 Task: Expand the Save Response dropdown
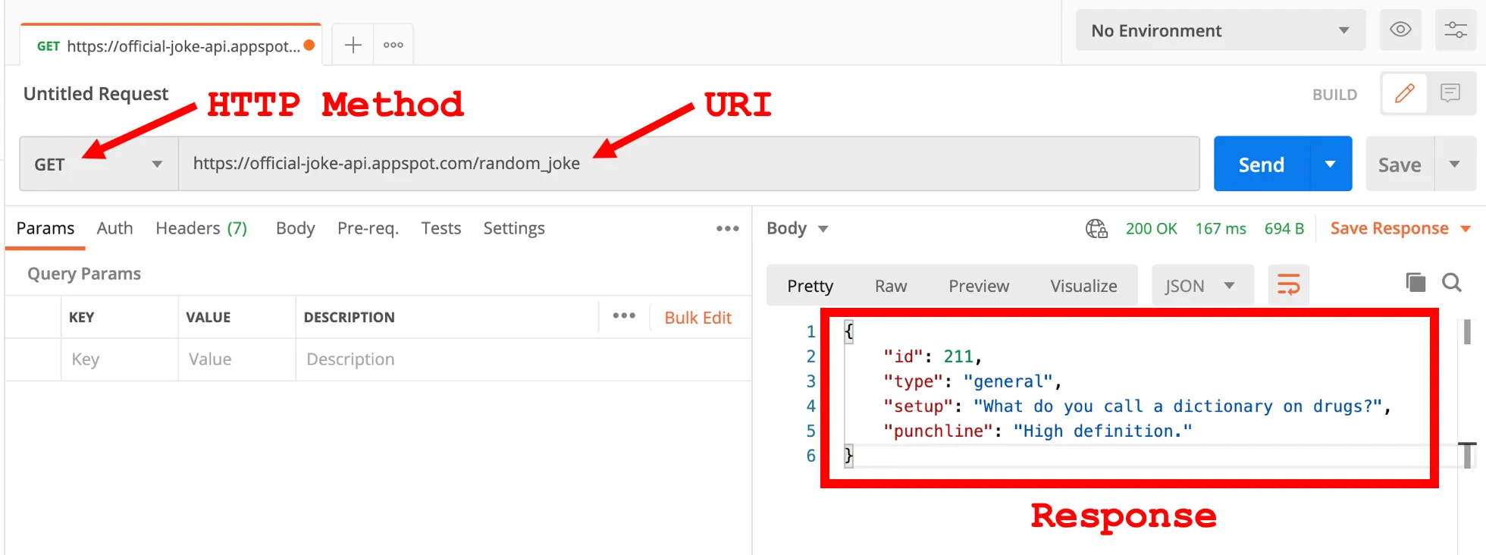point(1465,229)
